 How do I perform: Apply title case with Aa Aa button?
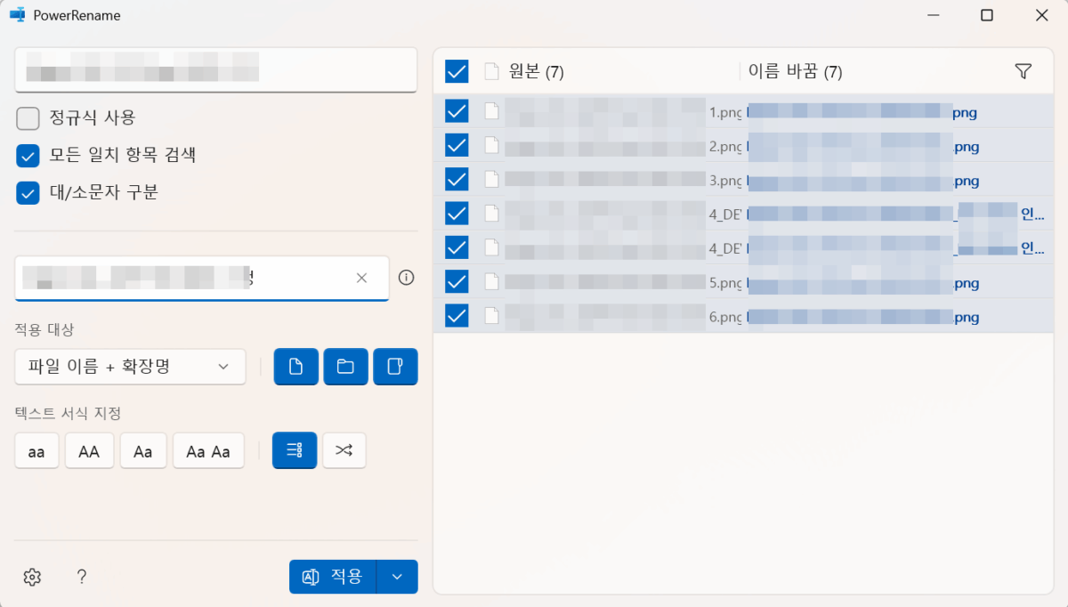pyautogui.click(x=208, y=450)
